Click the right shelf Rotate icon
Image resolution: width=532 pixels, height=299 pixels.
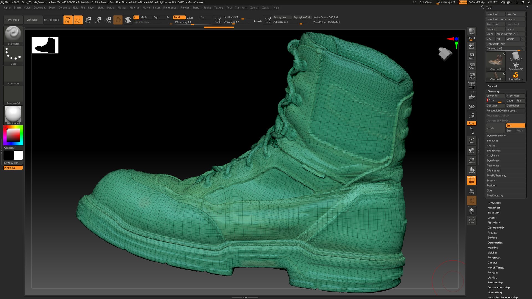coord(471,171)
